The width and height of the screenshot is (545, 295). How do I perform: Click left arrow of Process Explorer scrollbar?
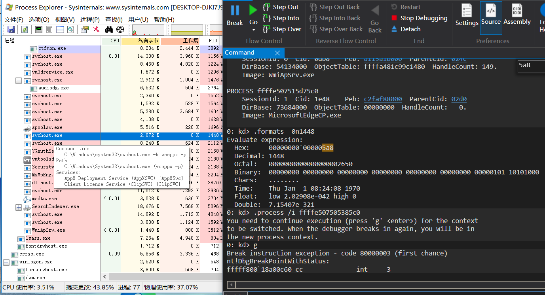(x=105, y=277)
